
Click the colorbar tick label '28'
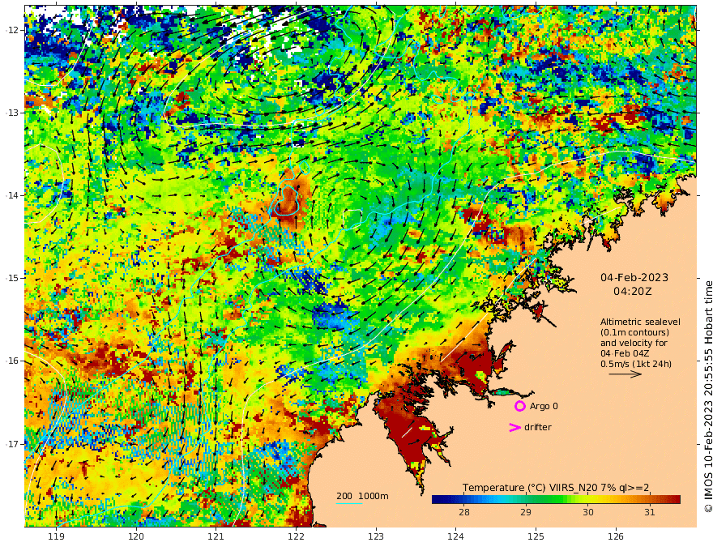point(463,512)
